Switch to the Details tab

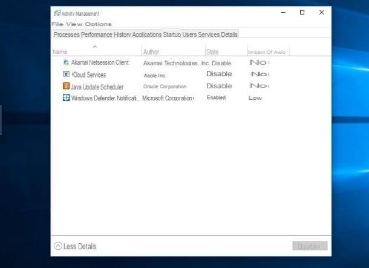229,34
